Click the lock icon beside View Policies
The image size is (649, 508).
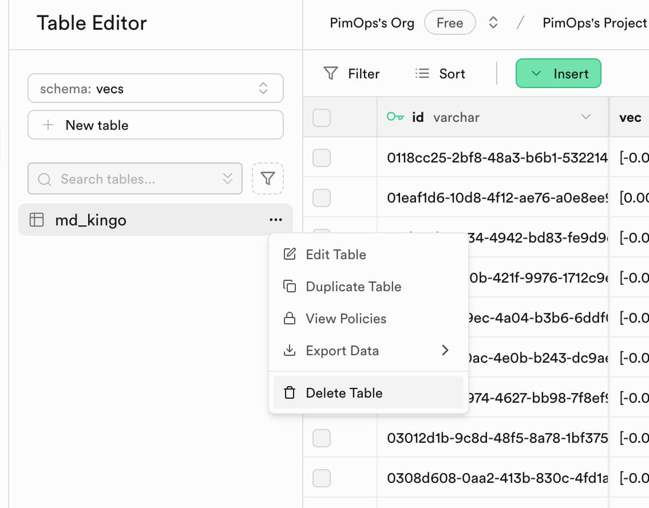point(290,319)
